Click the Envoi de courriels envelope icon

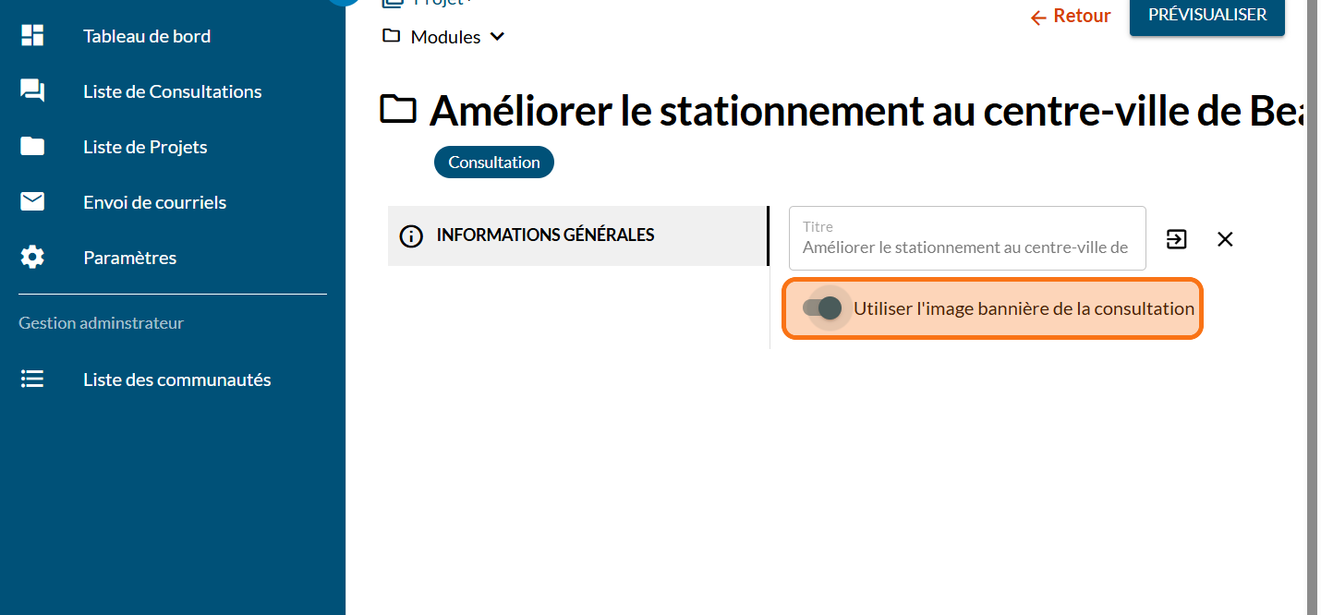pos(32,201)
